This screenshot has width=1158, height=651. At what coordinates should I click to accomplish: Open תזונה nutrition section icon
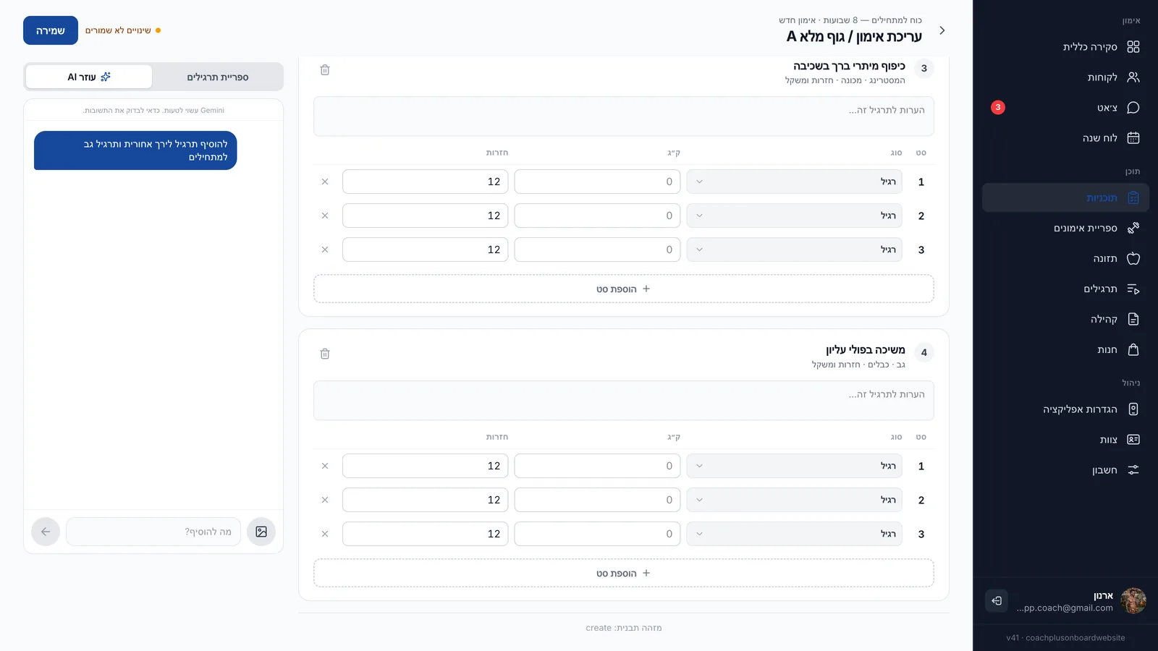(x=1133, y=259)
